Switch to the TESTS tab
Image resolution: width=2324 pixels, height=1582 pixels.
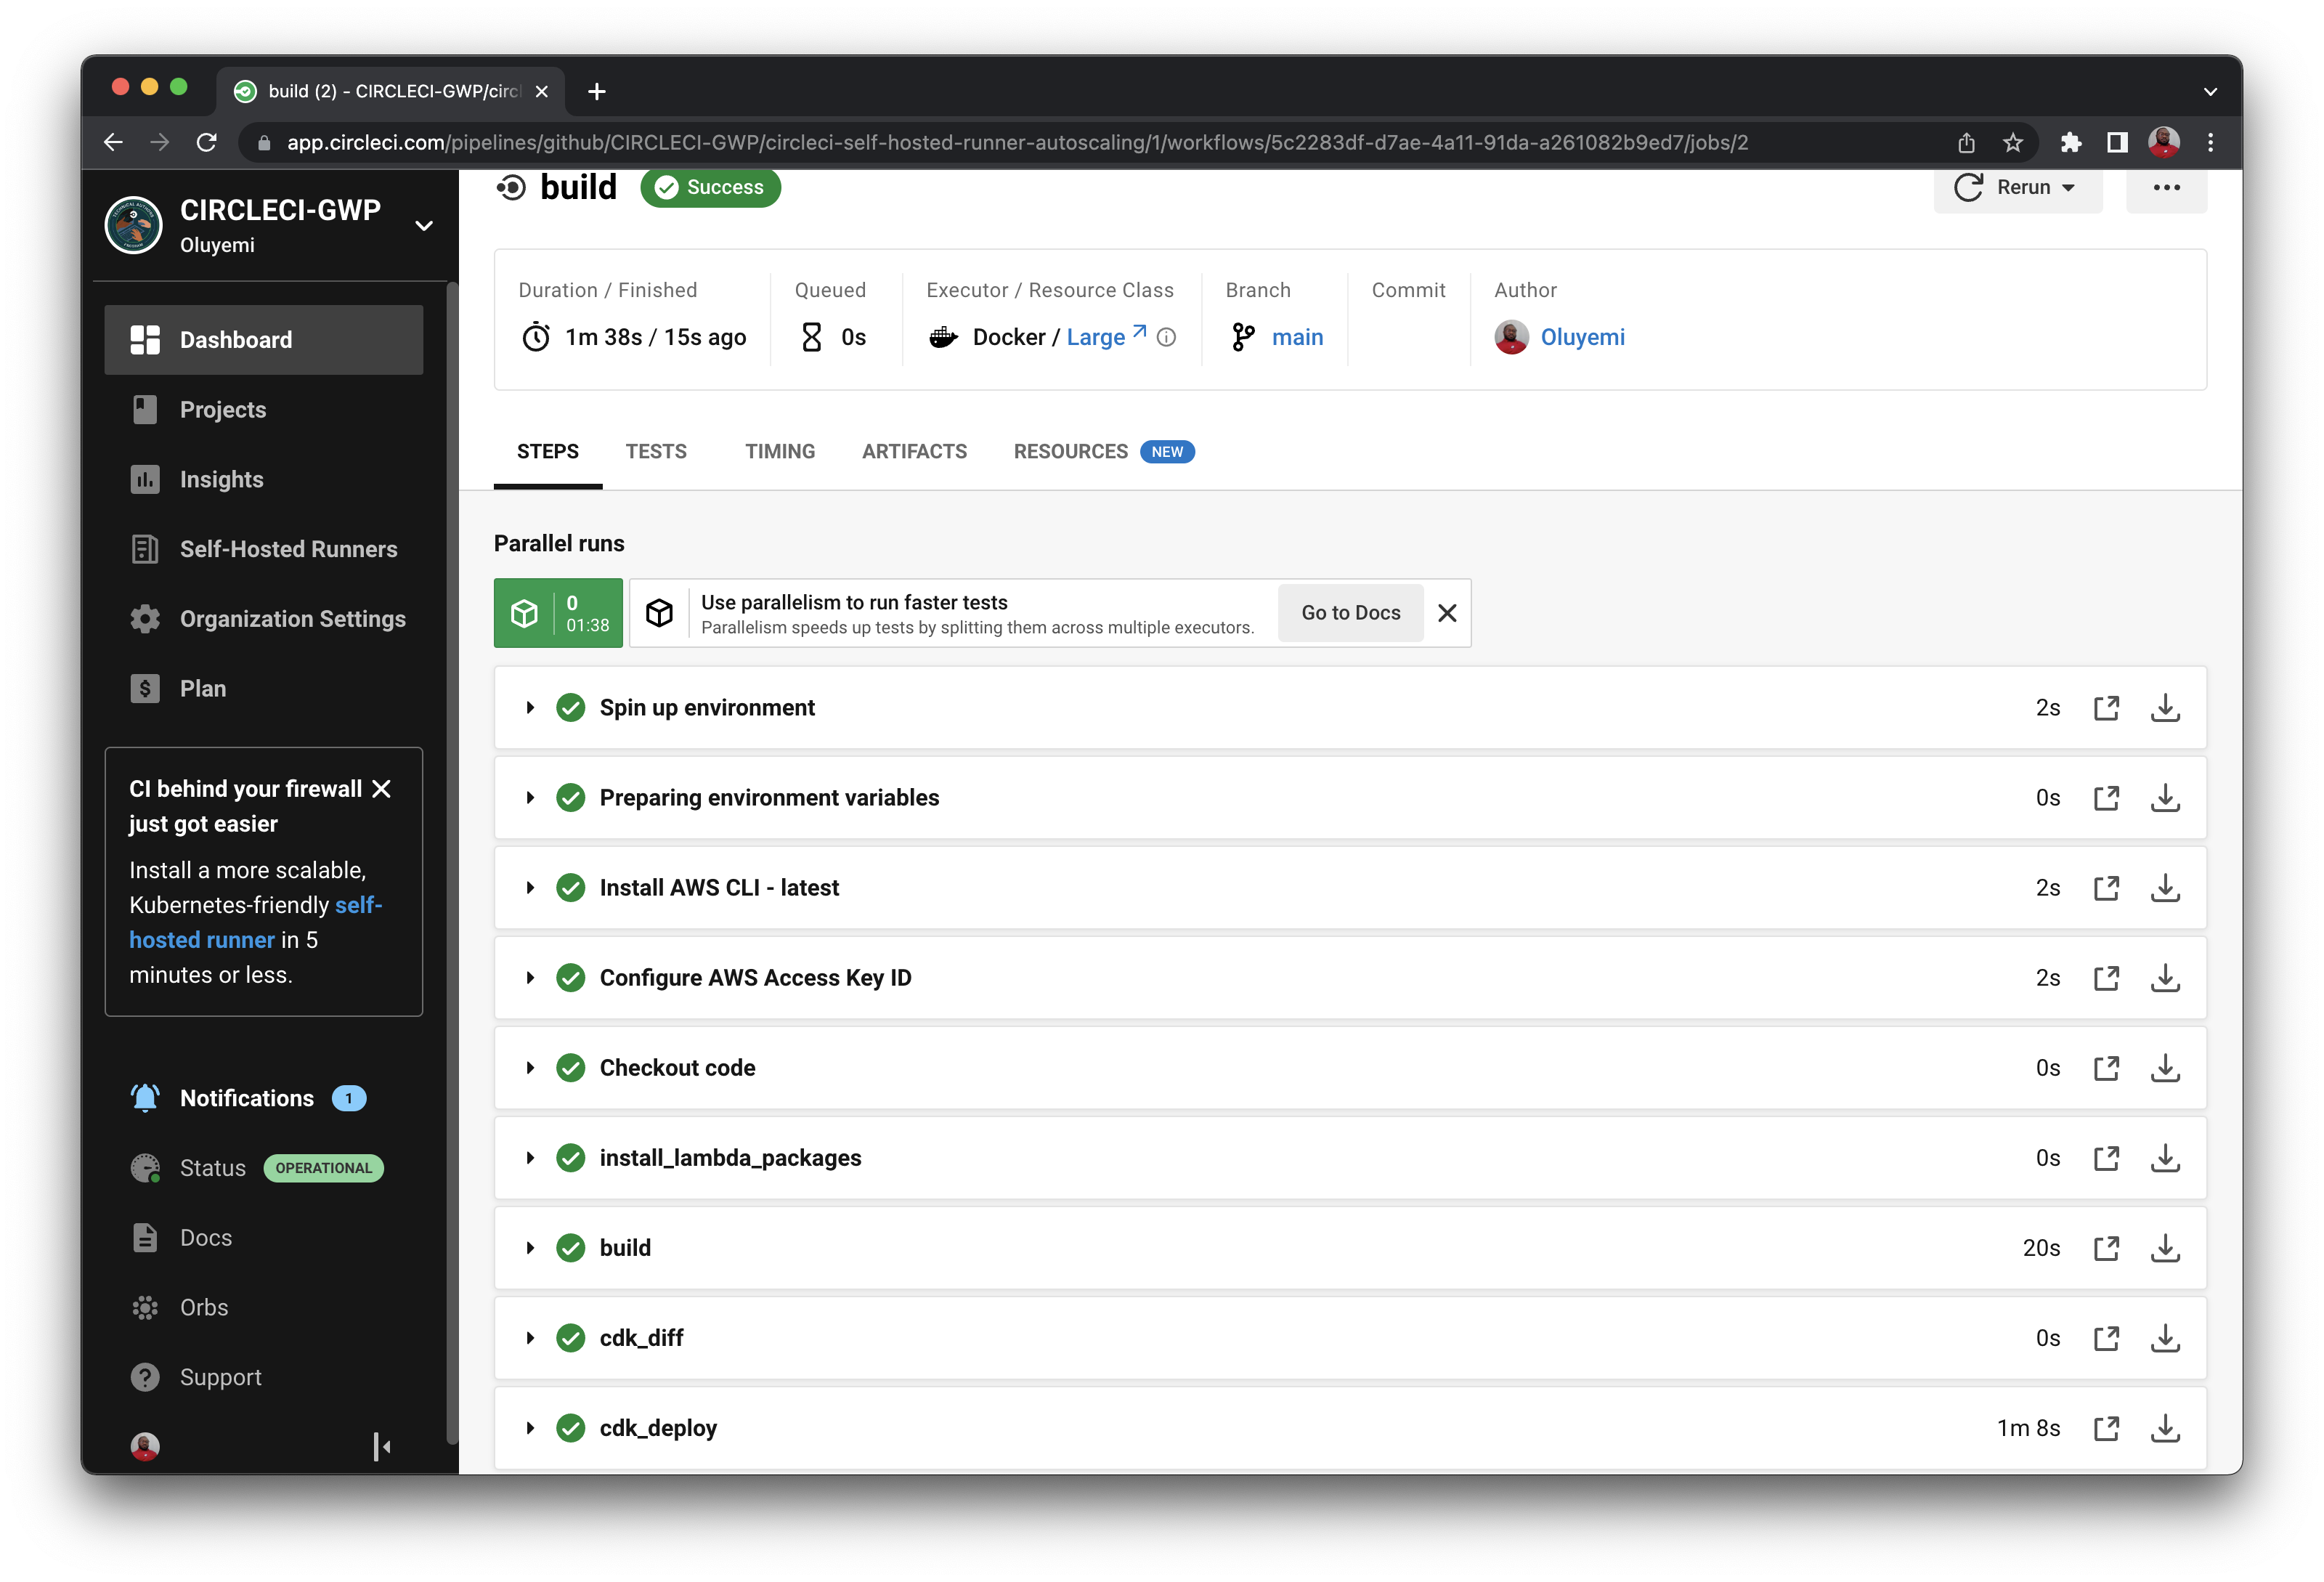(x=656, y=451)
